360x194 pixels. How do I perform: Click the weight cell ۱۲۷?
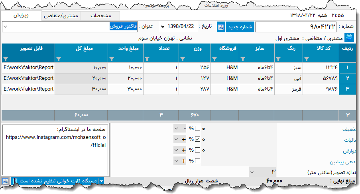(195, 78)
